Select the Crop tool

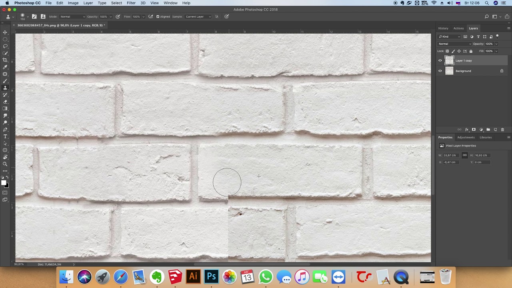pyautogui.click(x=5, y=60)
